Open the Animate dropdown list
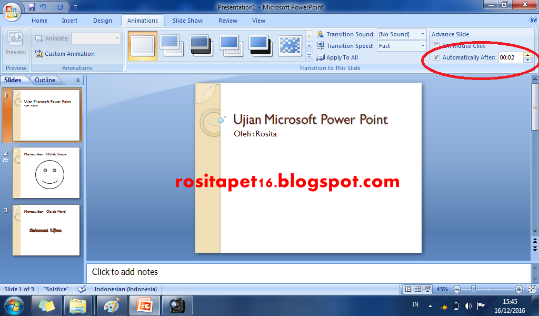The image size is (539, 316). pyautogui.click(x=117, y=38)
